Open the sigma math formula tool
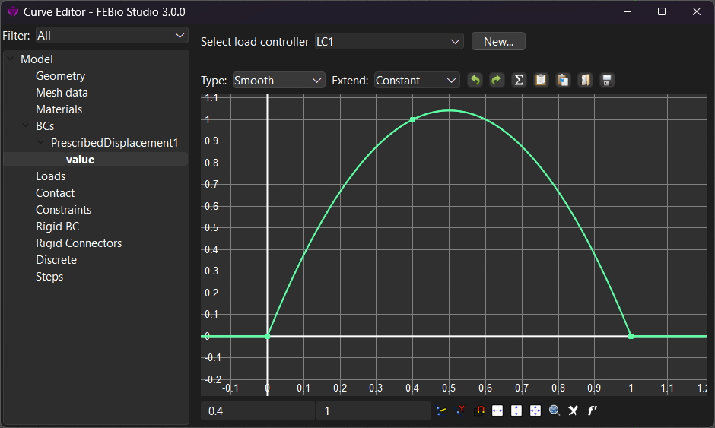Viewport: 715px width, 428px height. coord(519,81)
